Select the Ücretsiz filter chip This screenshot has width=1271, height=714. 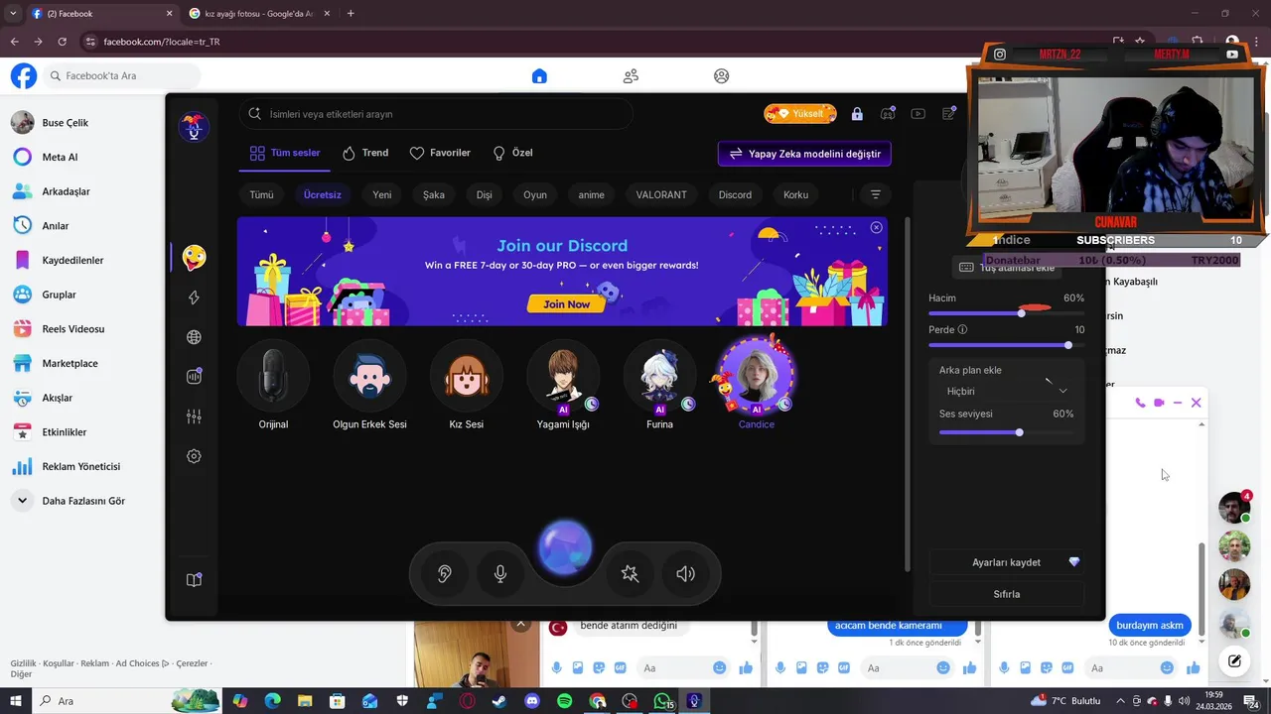click(x=323, y=194)
